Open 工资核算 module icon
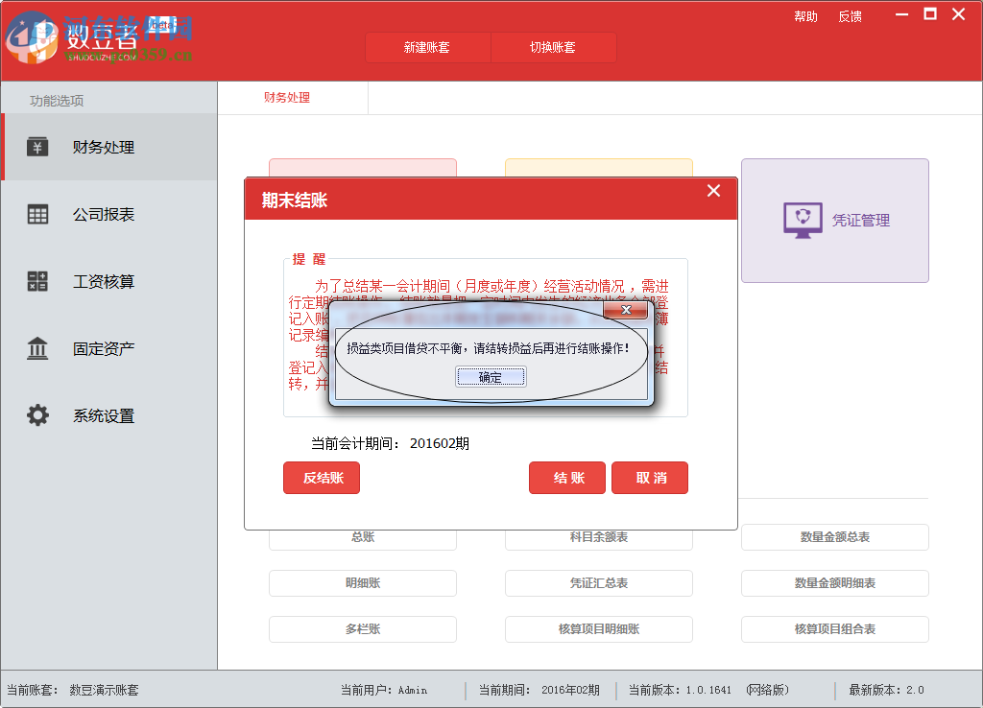Viewport: 983px width, 708px height. (36, 281)
